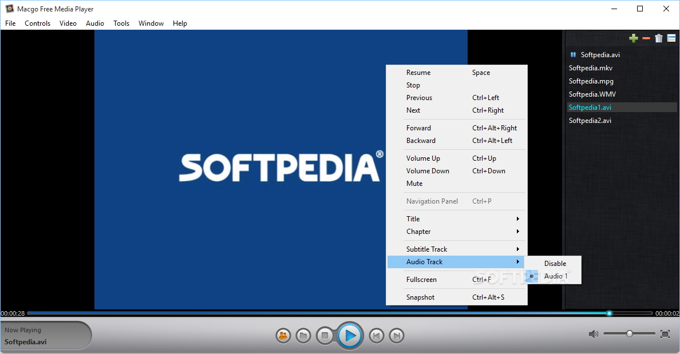Screen dimensions: 680x354
Task: Skip to previous track button
Action: click(377, 335)
